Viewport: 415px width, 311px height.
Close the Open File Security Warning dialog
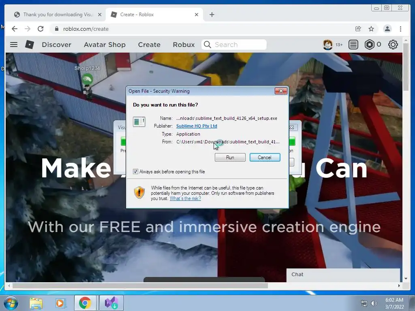click(281, 91)
